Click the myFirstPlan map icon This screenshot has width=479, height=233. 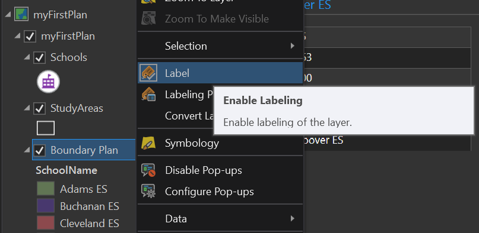pos(21,15)
